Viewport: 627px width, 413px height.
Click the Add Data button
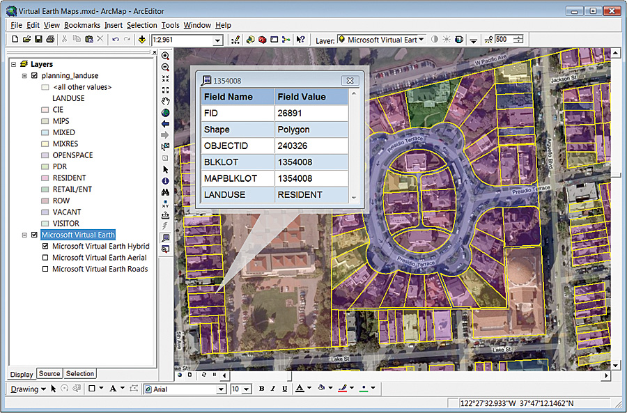coord(142,40)
